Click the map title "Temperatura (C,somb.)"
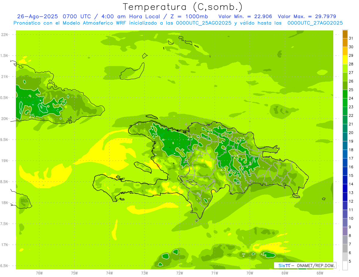This screenshot has height=277, width=359. [x=183, y=7]
